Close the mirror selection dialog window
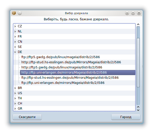The height and width of the screenshot is (133, 153). tap(139, 13)
